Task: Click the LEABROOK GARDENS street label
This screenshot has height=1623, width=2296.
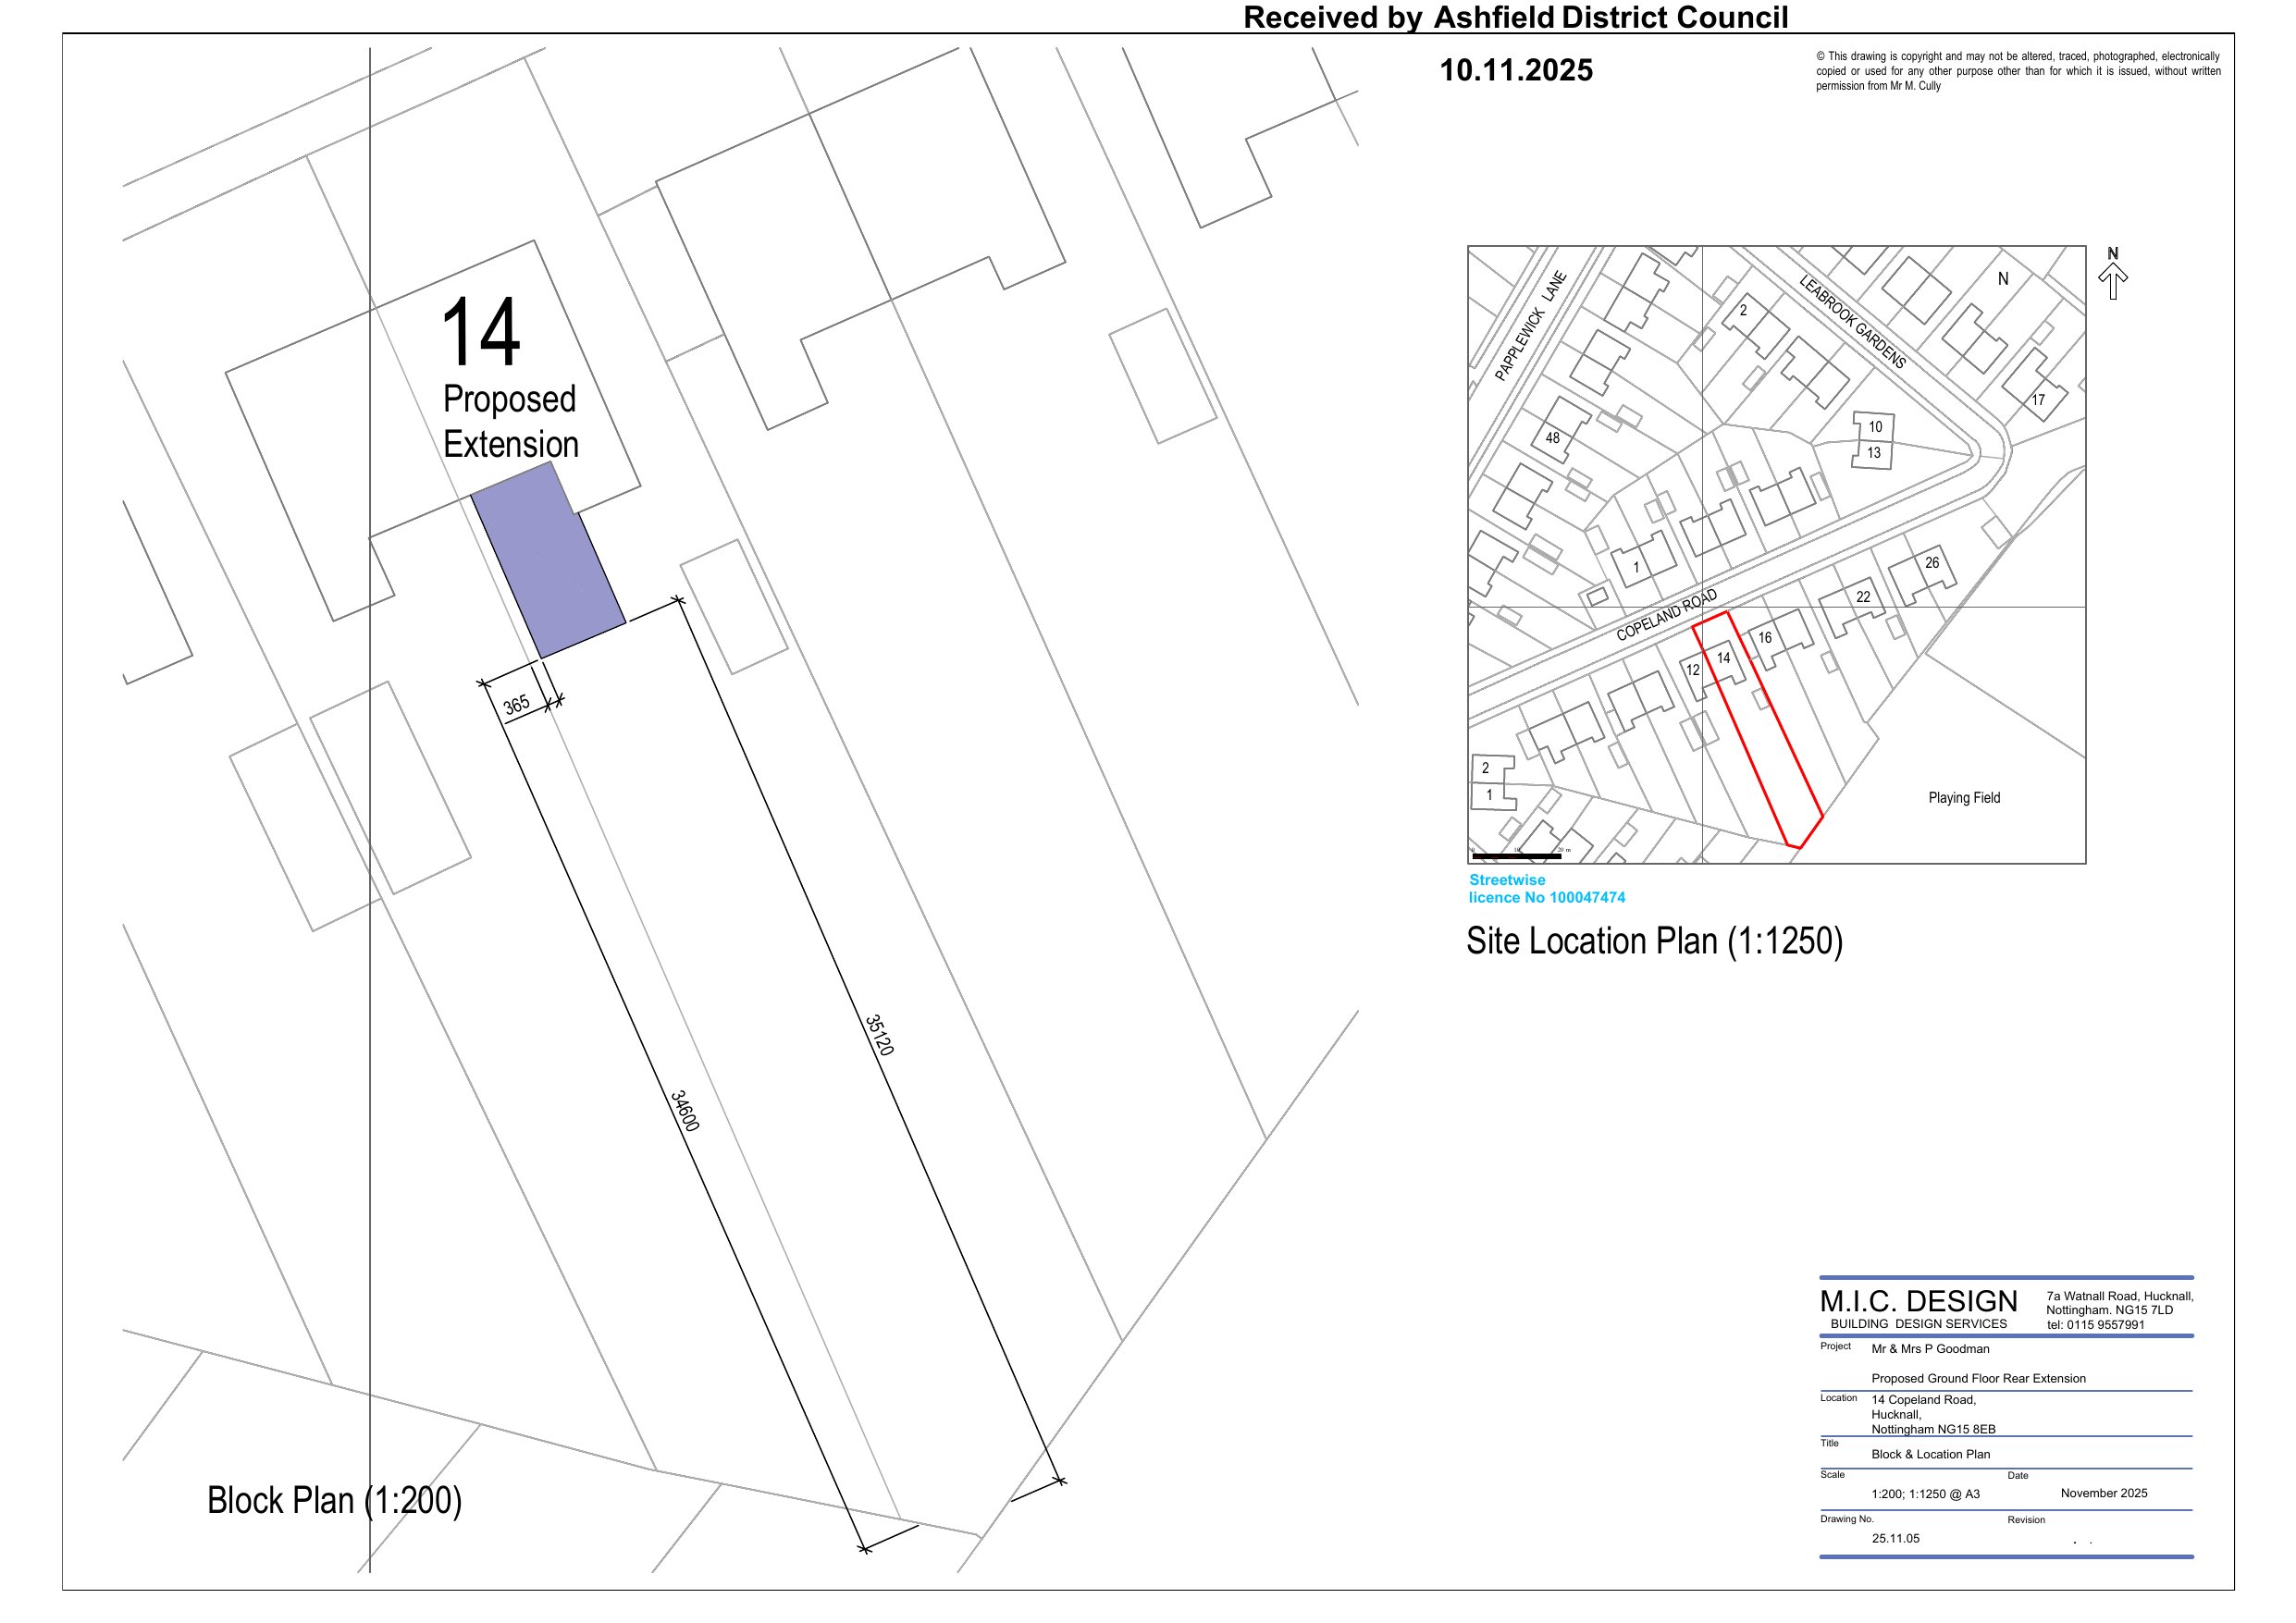Action: [x=1852, y=322]
